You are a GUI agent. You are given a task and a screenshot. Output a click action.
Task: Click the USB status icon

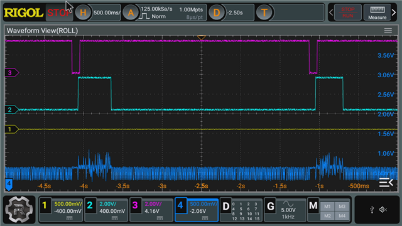point(372,210)
